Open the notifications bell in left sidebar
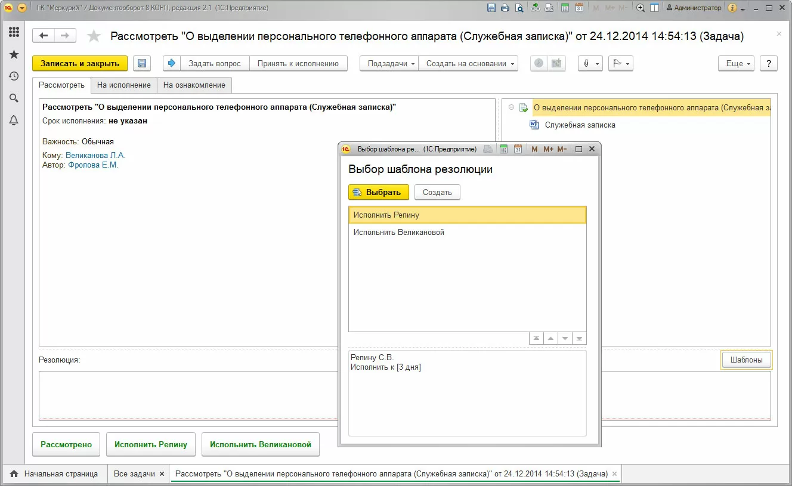Image resolution: width=792 pixels, height=486 pixels. (14, 120)
